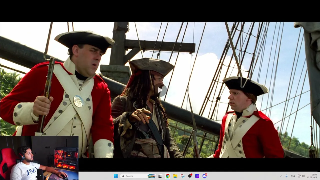Screen dimensions: 320x180
Task: Open OBS Studio from the taskbar
Action: tap(190, 176)
